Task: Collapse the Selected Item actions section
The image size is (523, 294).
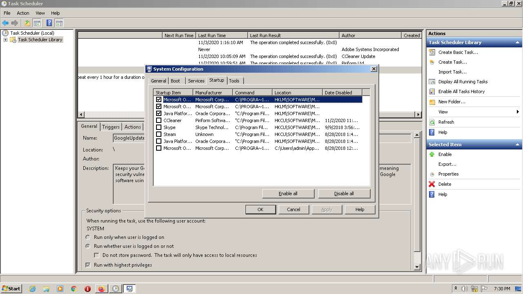Action: click(517, 145)
